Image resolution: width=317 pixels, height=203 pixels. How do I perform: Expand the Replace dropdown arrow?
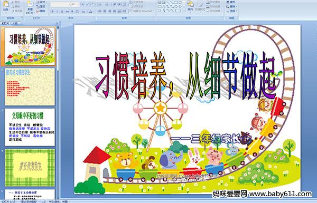pyautogui.click(x=236, y=6)
